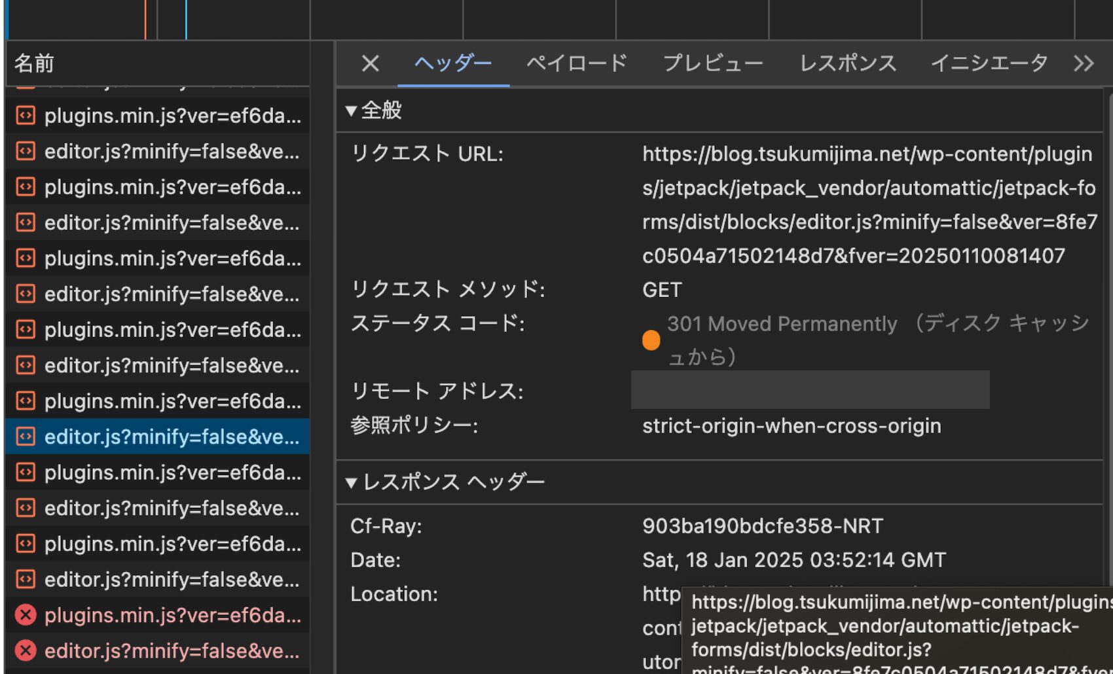Open the プレビュー tab
This screenshot has height=674, width=1113.
(x=713, y=63)
